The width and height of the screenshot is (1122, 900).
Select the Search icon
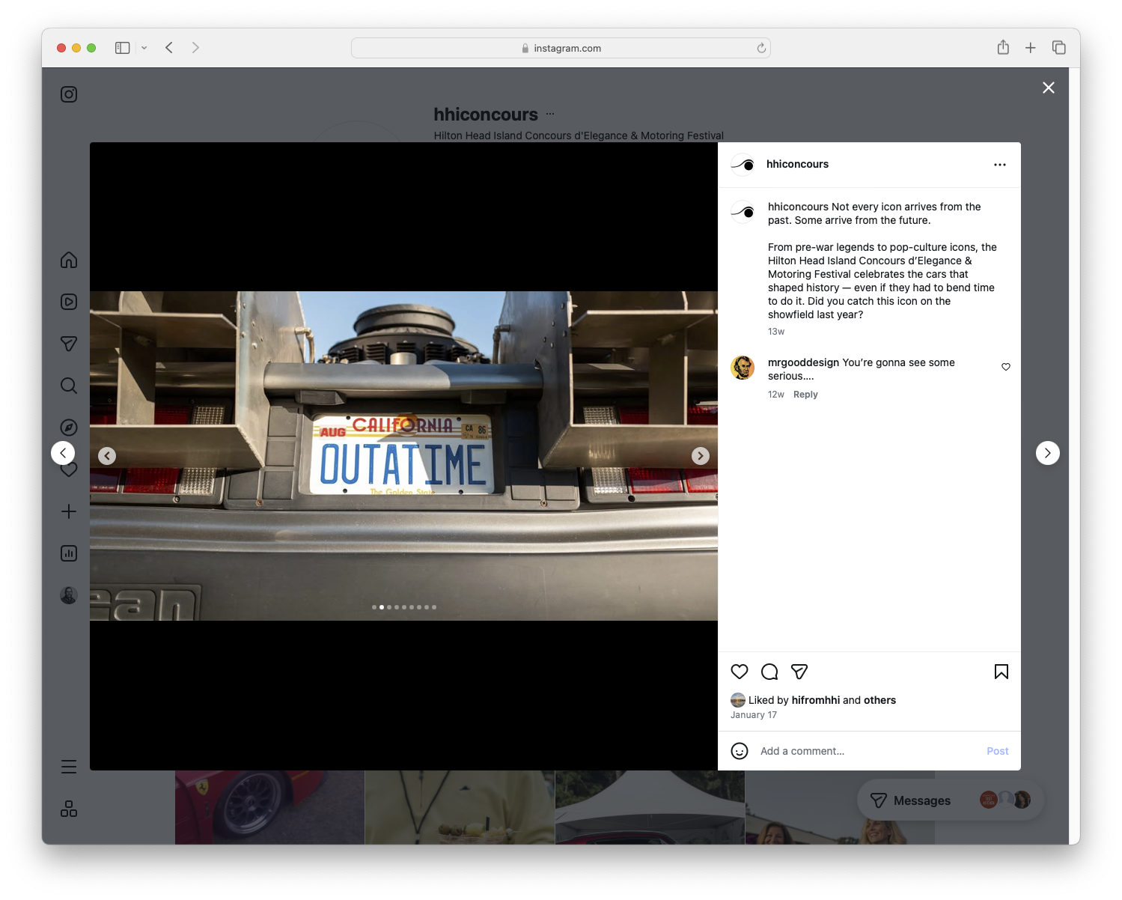pos(68,386)
